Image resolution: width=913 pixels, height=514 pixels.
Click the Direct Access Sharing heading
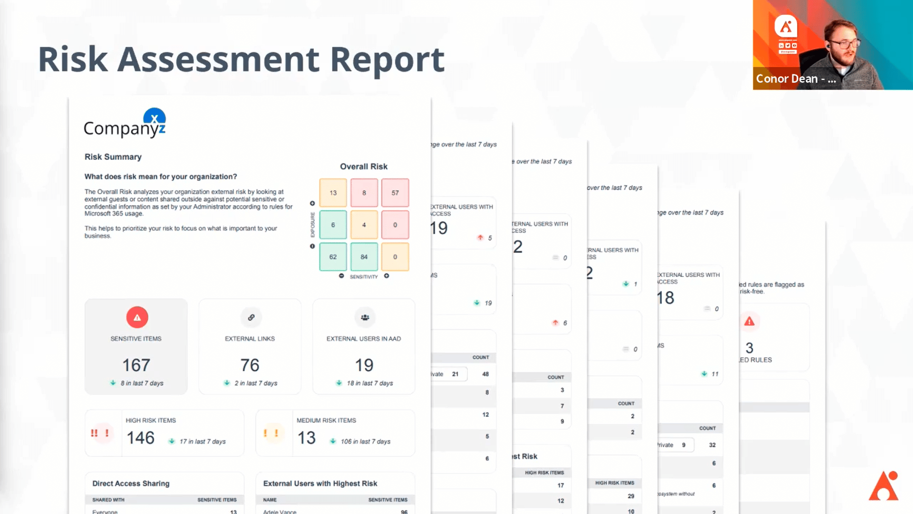pyautogui.click(x=131, y=483)
